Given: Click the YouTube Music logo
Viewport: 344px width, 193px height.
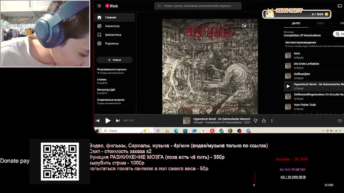Looking at the screenshot, I should (112, 6).
